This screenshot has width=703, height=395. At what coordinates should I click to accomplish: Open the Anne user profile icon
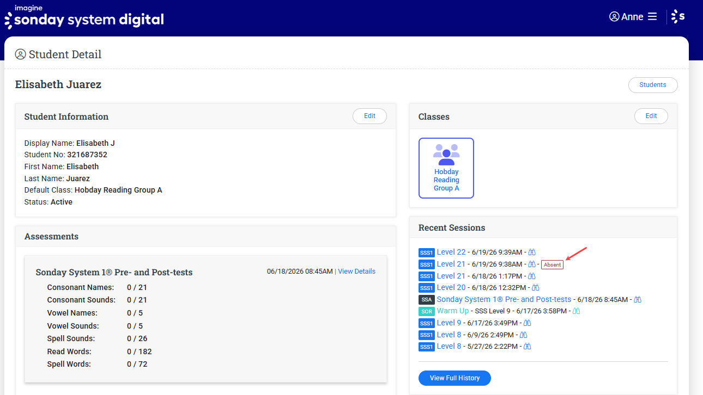pyautogui.click(x=615, y=16)
